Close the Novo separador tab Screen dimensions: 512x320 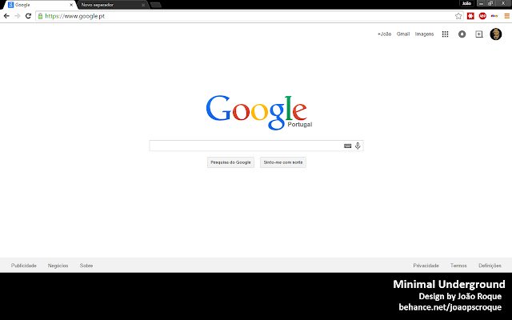(x=143, y=5)
